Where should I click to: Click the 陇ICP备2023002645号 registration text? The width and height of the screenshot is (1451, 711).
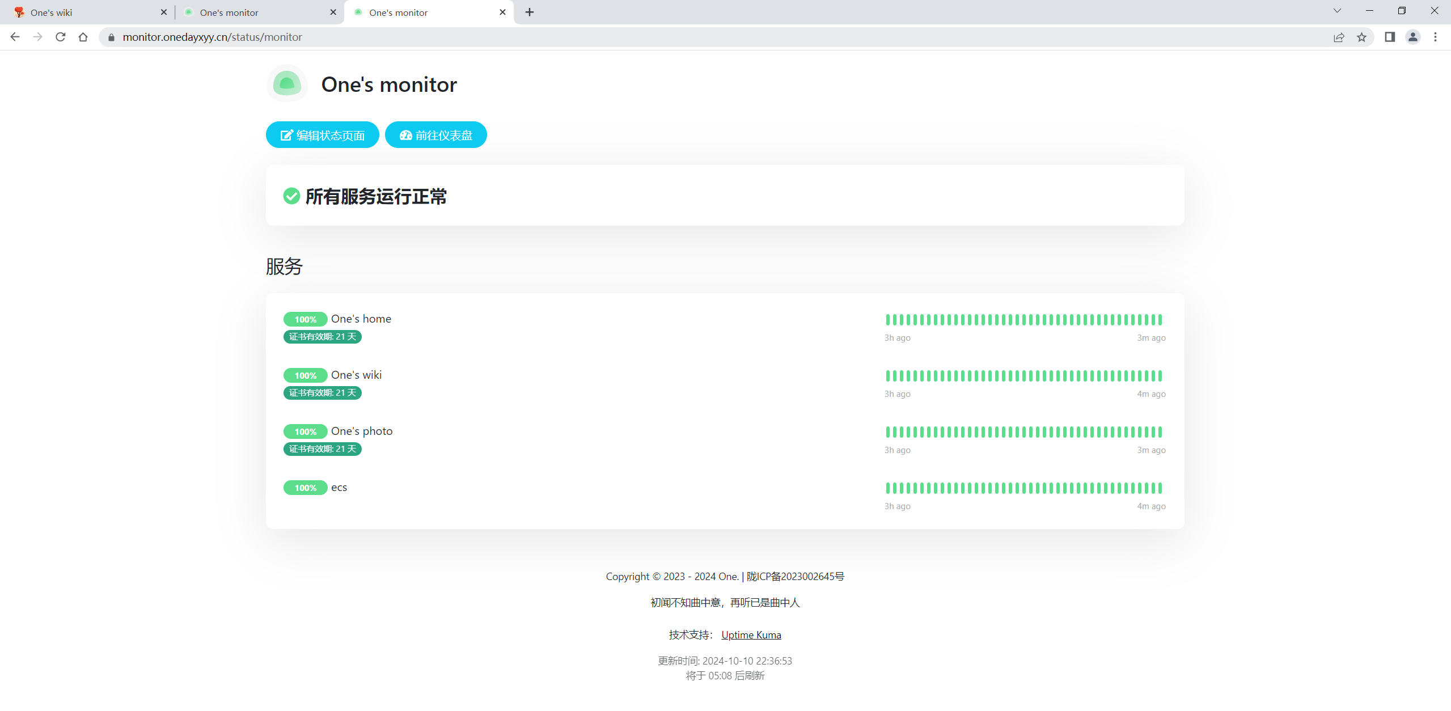pyautogui.click(x=796, y=577)
